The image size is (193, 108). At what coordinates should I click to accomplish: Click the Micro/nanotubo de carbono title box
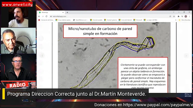click(x=100, y=31)
